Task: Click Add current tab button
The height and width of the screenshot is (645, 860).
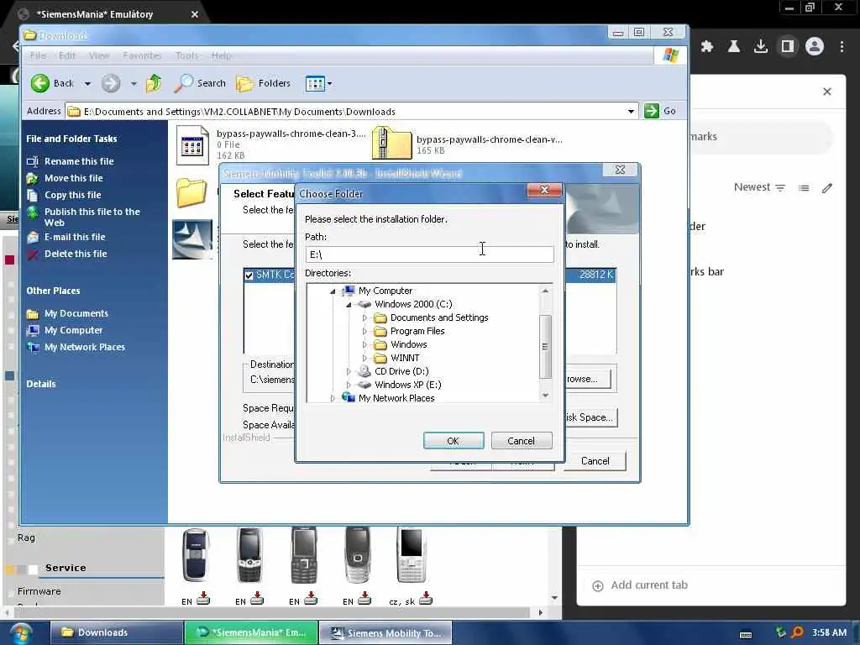Action: click(x=640, y=585)
